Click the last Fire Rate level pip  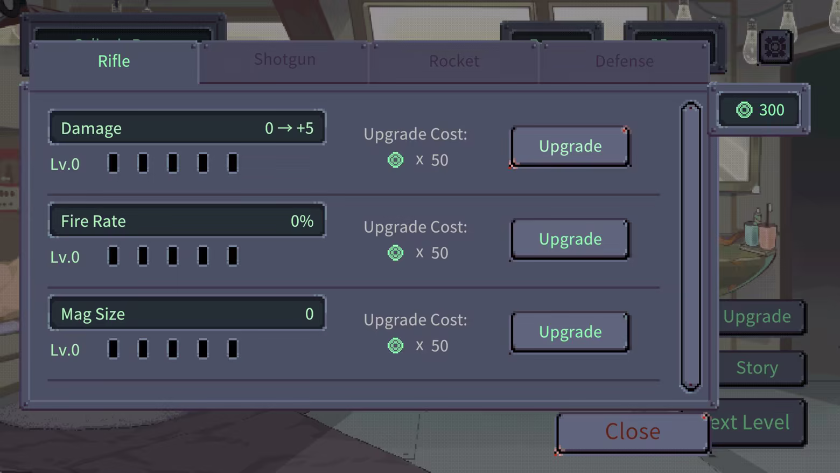pyautogui.click(x=233, y=256)
